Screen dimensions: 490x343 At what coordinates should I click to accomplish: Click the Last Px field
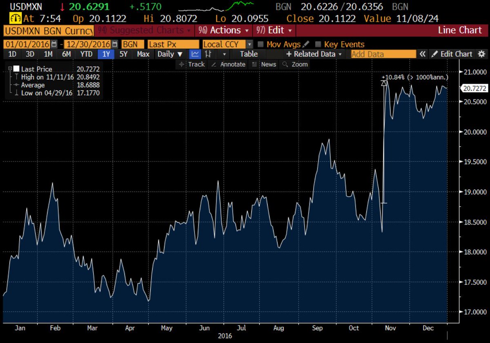[x=174, y=45]
